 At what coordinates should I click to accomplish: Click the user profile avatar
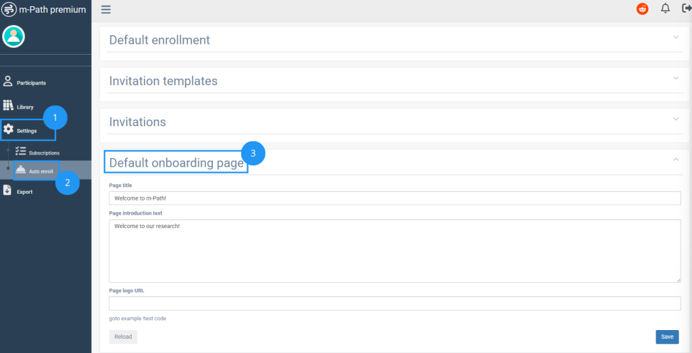(x=14, y=36)
